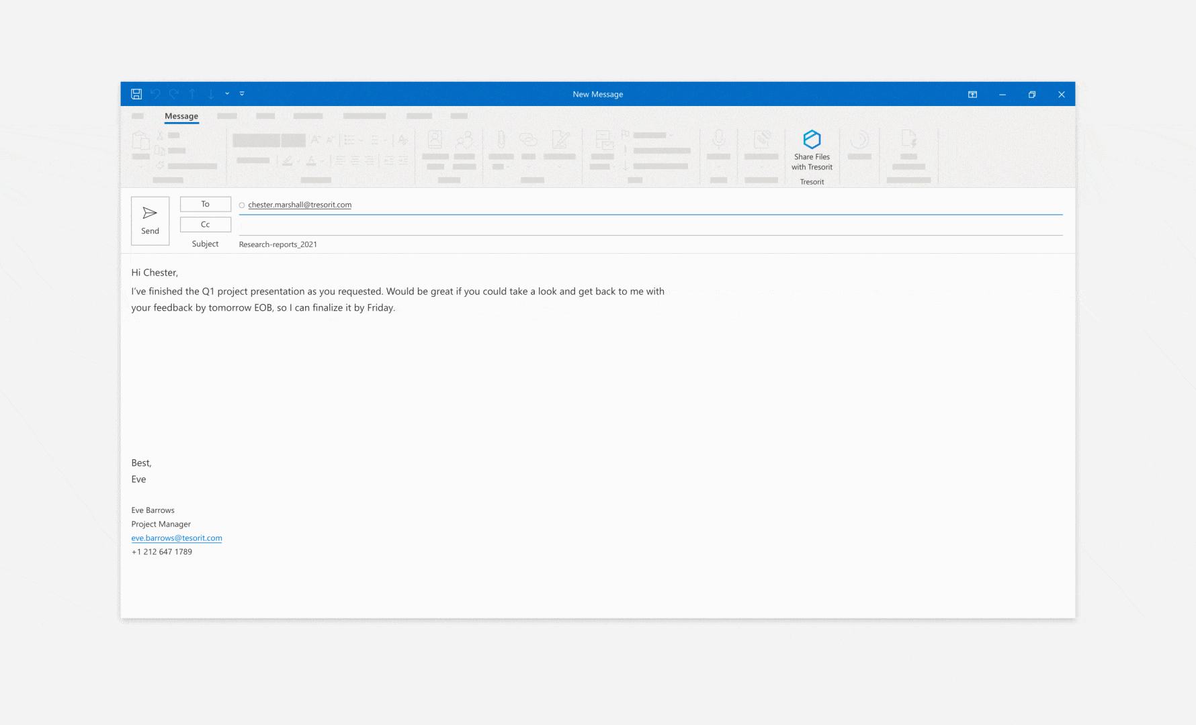Open the font size combo box

pyautogui.click(x=293, y=140)
